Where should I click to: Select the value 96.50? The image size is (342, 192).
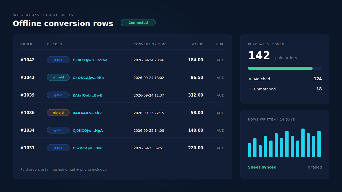(x=197, y=78)
